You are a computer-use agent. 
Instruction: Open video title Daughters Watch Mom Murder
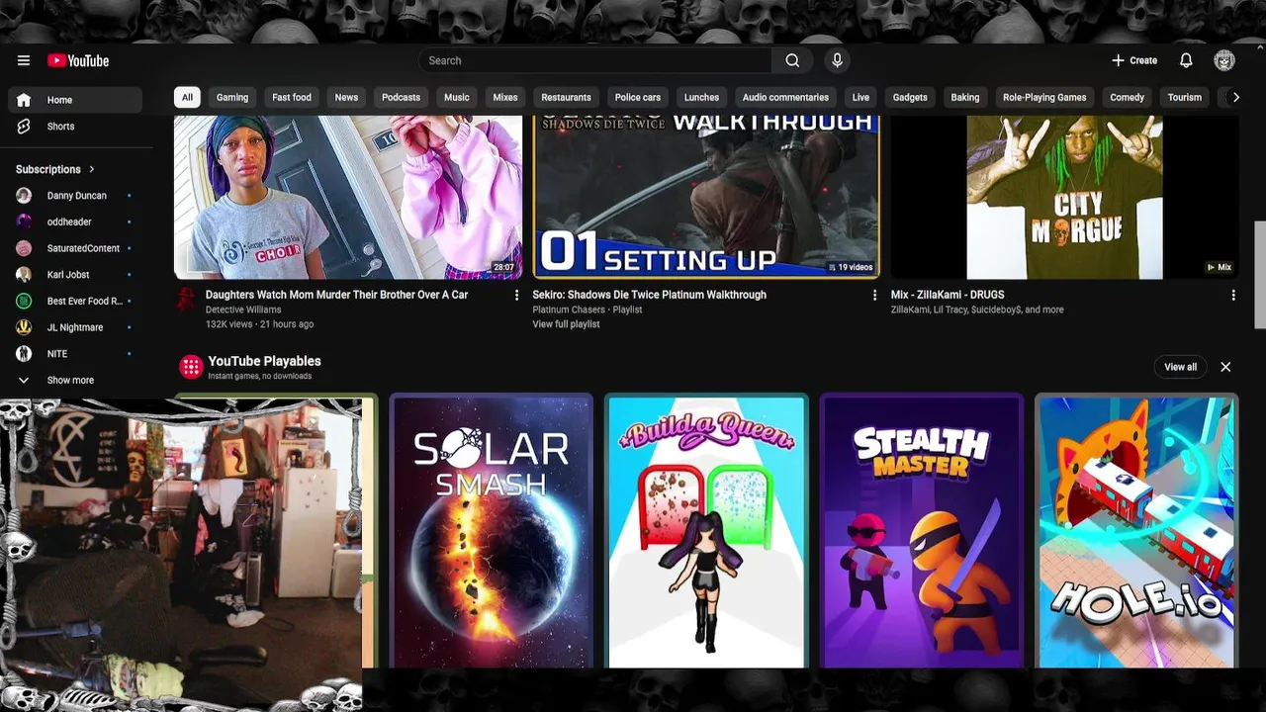click(336, 295)
